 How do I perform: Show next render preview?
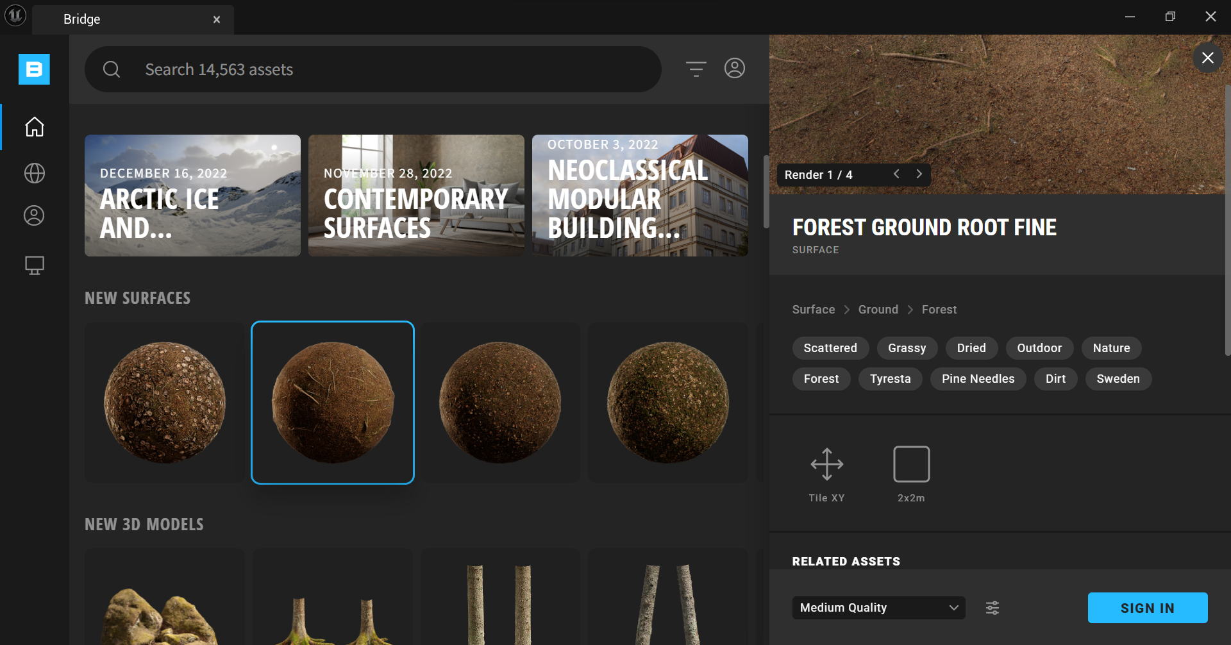point(919,174)
